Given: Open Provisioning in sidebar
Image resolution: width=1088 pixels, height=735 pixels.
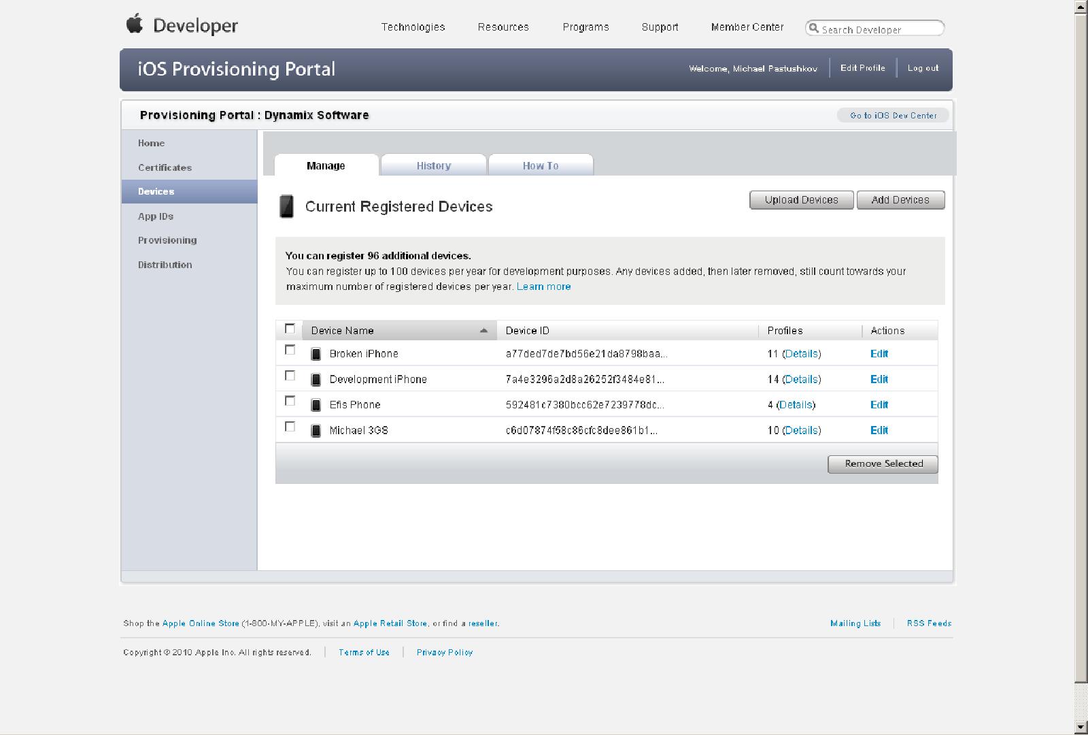Looking at the screenshot, I should point(167,240).
